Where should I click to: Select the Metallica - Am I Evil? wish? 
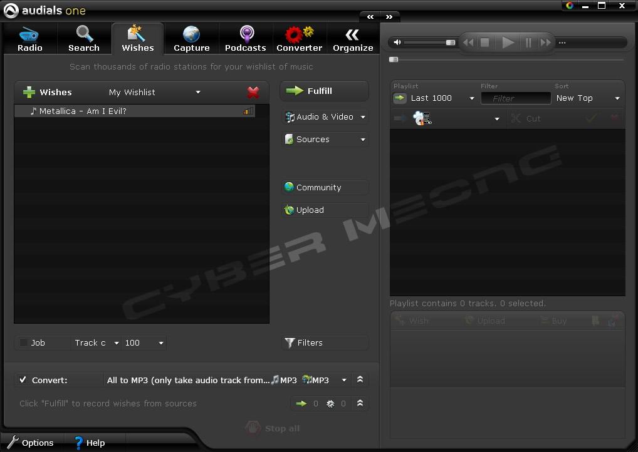(135, 111)
